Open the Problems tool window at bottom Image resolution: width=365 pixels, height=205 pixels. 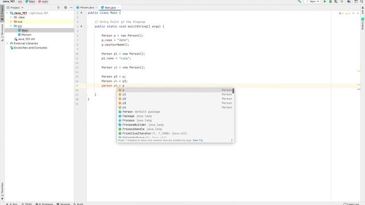click(x=44, y=204)
